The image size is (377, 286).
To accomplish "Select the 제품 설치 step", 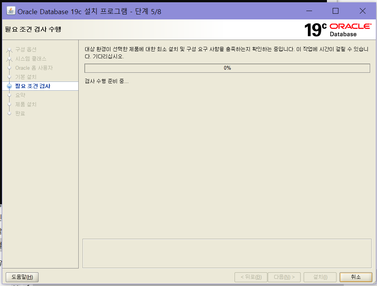I will coord(26,104).
